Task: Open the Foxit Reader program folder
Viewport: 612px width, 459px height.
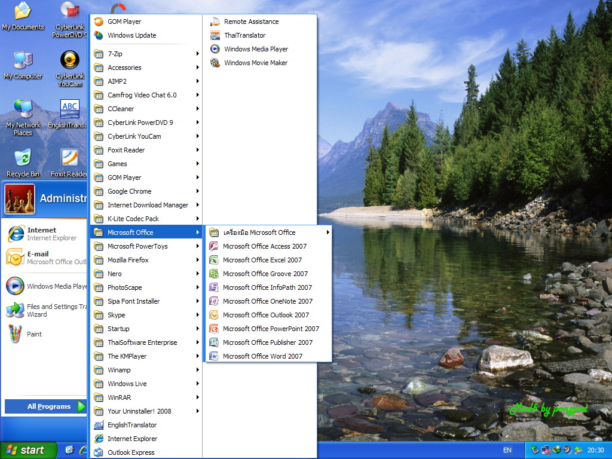Action: [x=146, y=150]
